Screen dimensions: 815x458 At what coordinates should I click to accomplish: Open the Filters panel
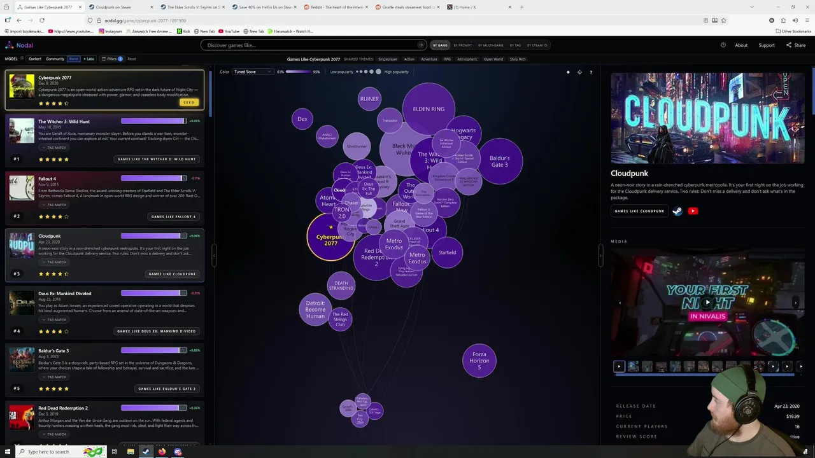tap(112, 59)
